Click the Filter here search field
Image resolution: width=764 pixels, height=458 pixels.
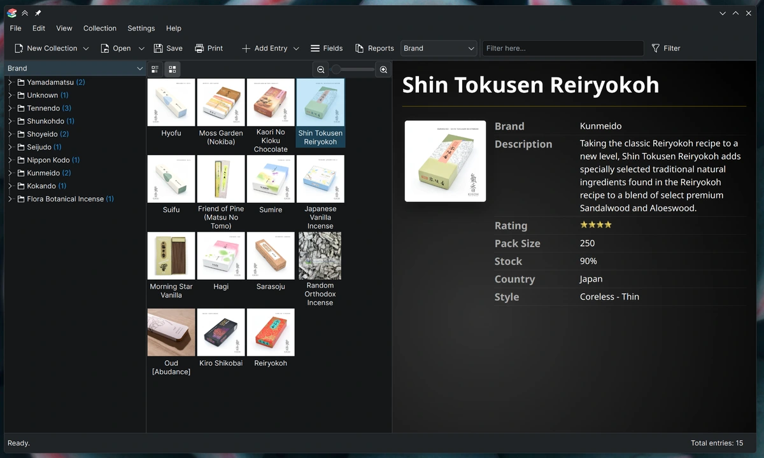point(563,48)
